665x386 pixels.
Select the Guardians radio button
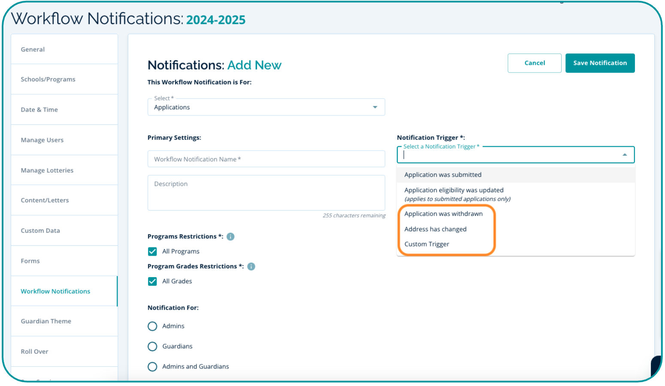click(x=152, y=347)
